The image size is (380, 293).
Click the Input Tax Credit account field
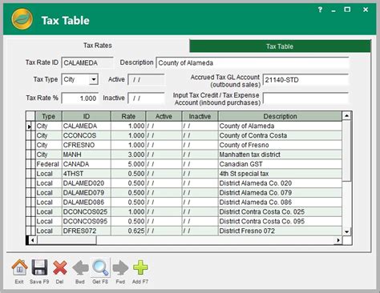point(305,98)
